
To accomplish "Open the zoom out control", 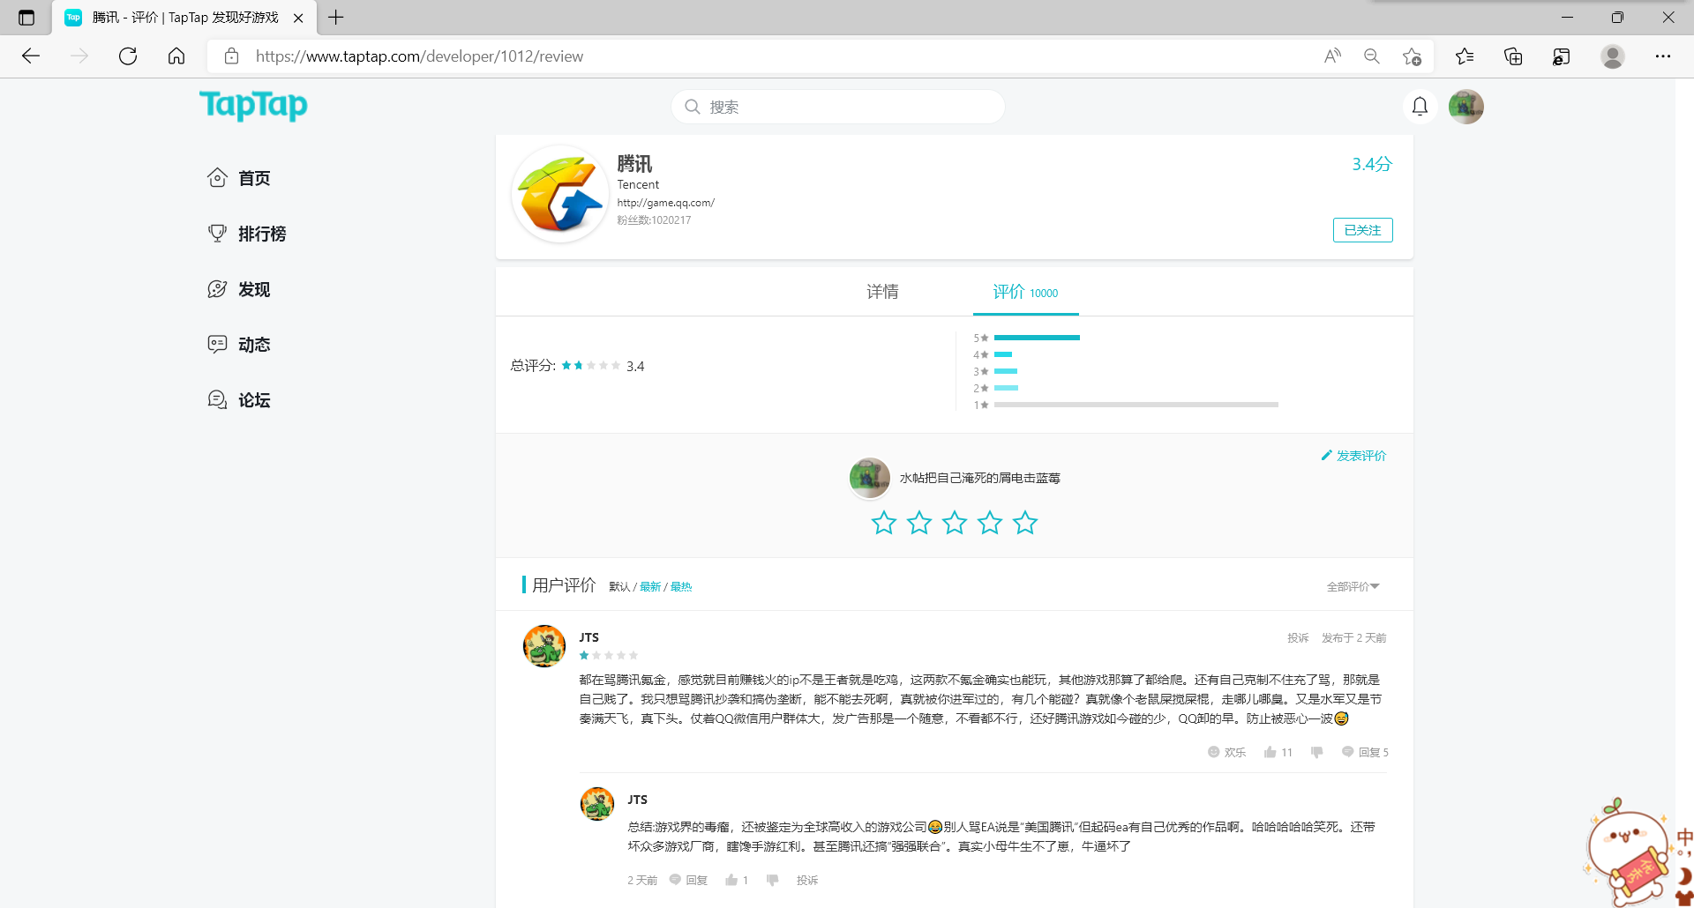I will pos(1372,56).
